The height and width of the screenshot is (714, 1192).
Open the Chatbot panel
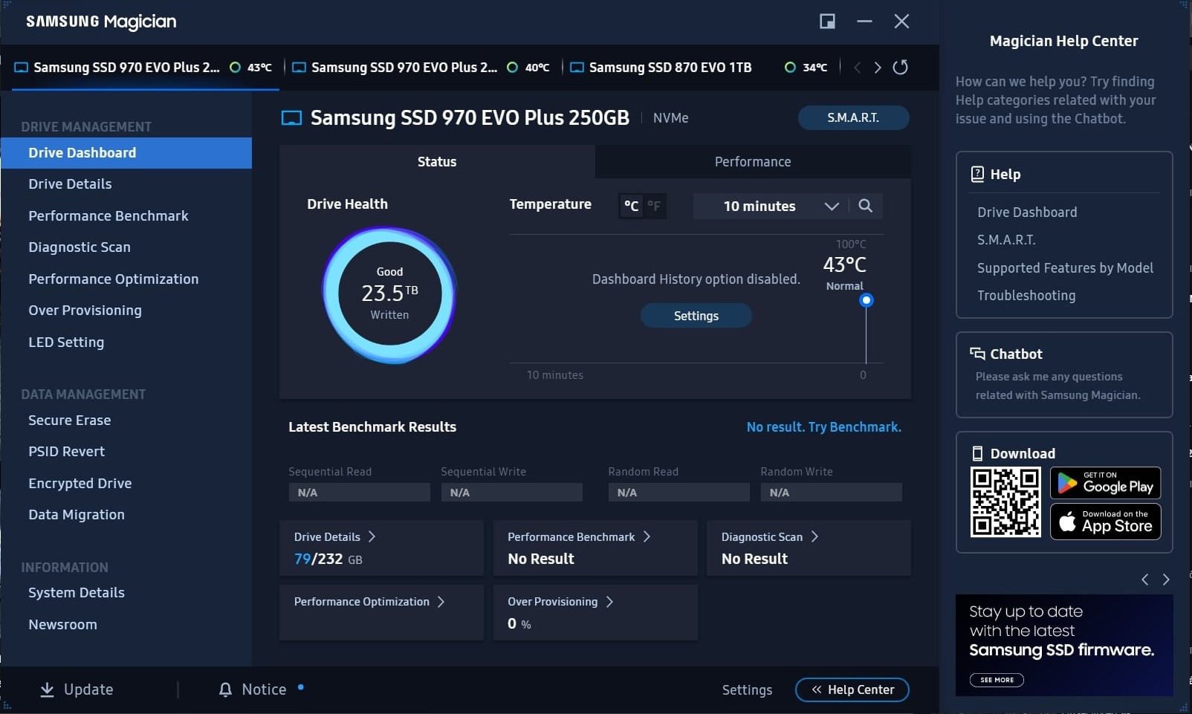pyautogui.click(x=1064, y=374)
